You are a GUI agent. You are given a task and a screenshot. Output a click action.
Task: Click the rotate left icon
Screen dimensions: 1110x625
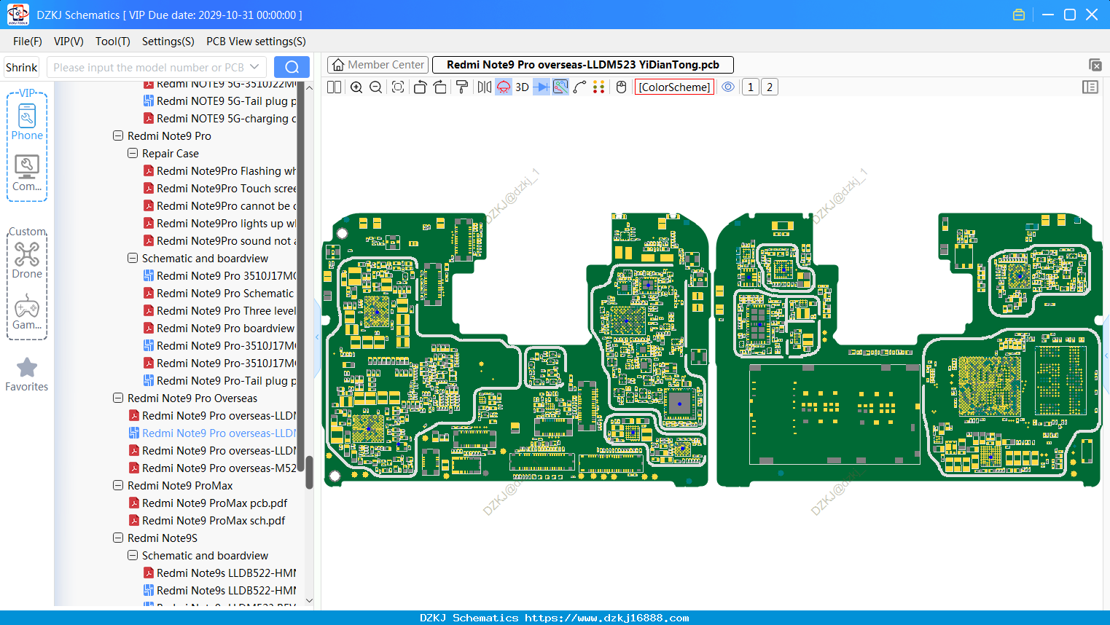pos(420,87)
